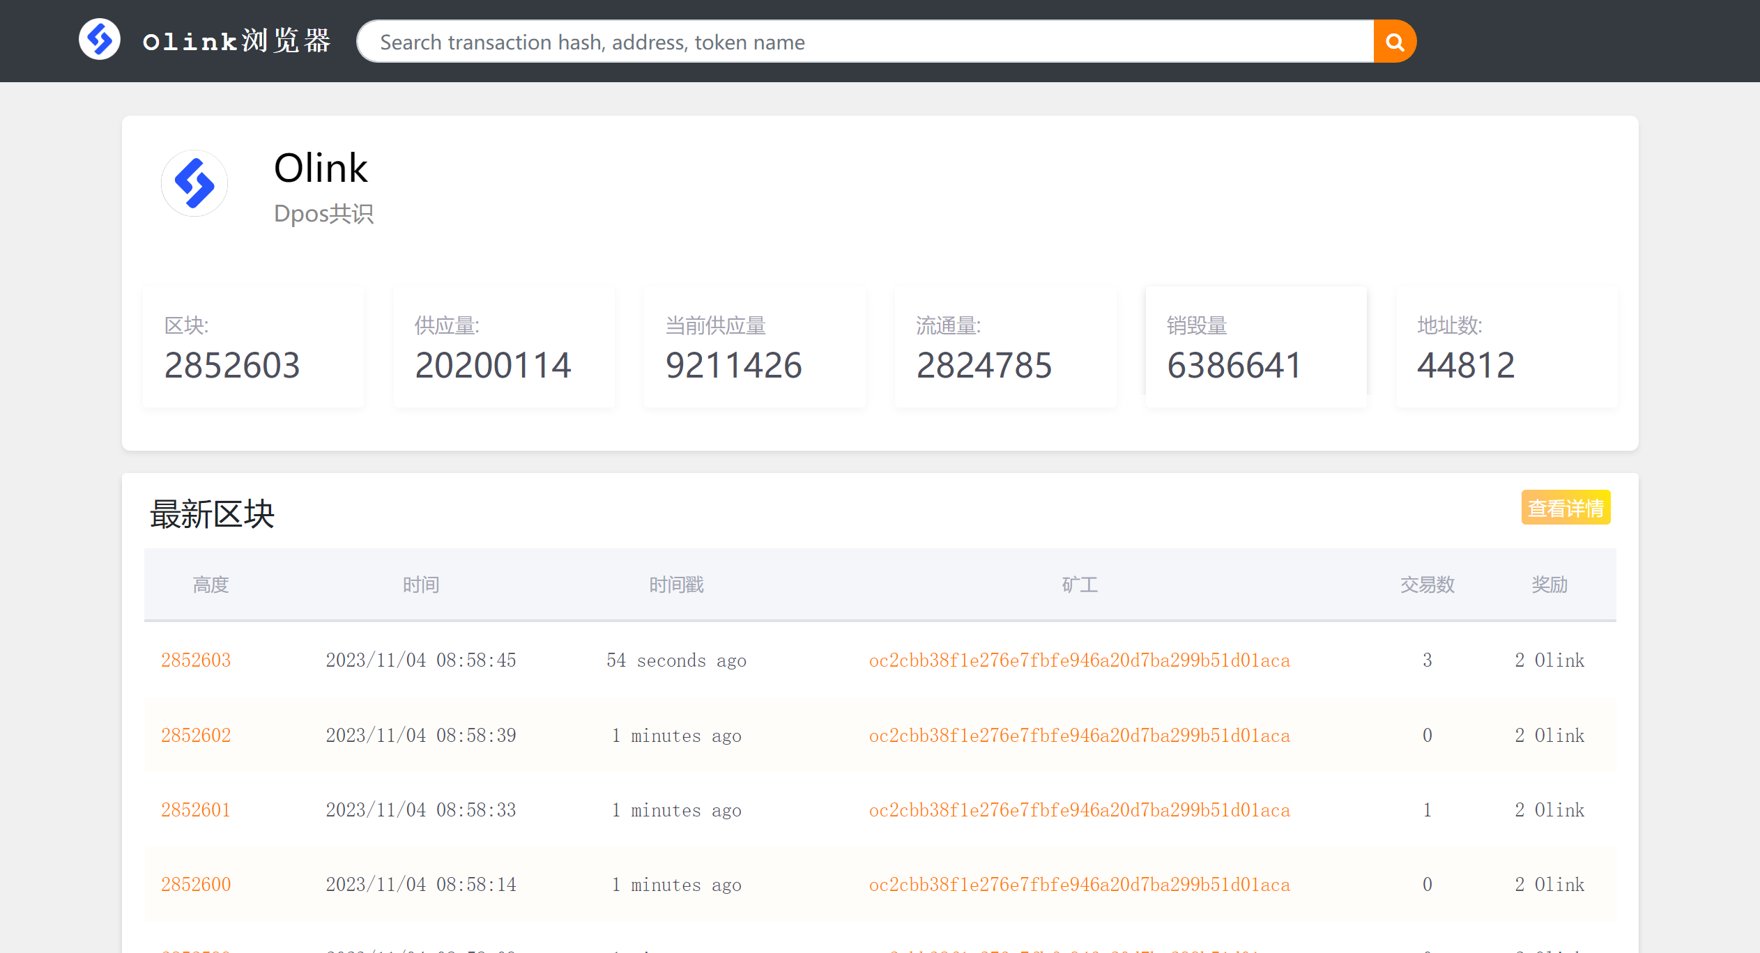
Task: Open block height 2852602 link
Action: click(x=196, y=736)
